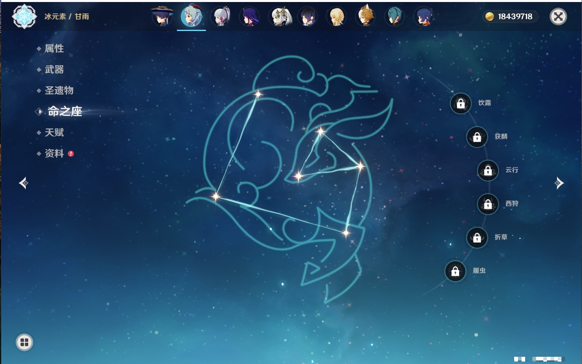Viewport: 582px width, 364px height.
Task: Open locked constellation node 履虫
Action: click(x=455, y=271)
